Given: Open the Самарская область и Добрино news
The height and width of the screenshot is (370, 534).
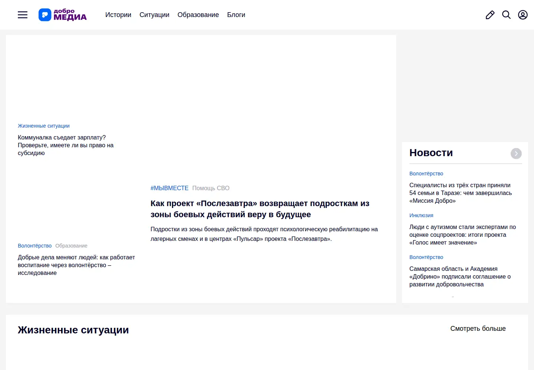Looking at the screenshot, I should [x=460, y=276].
